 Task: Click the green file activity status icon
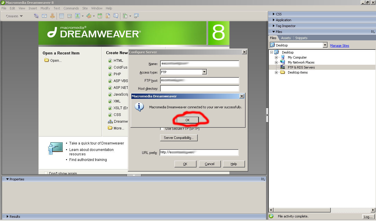271,216
